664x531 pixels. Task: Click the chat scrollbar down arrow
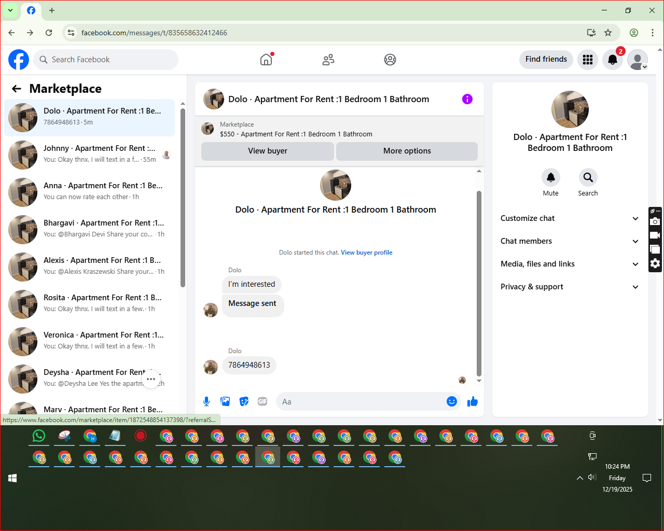click(x=479, y=381)
